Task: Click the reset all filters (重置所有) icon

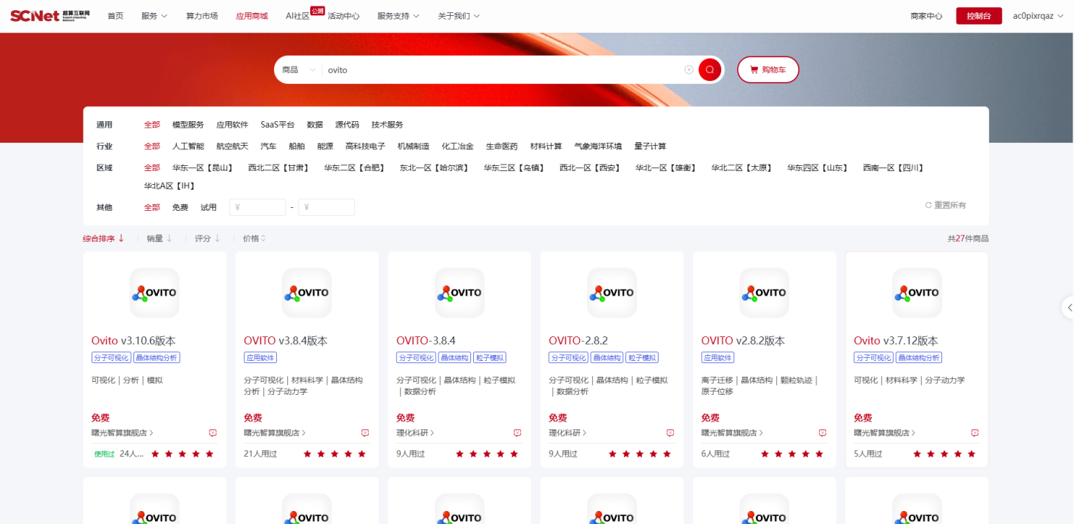Action: [929, 206]
